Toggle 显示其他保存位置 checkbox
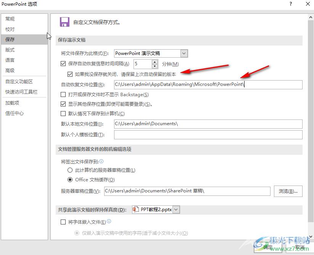Viewport: 314px width, 255px height. point(63,104)
